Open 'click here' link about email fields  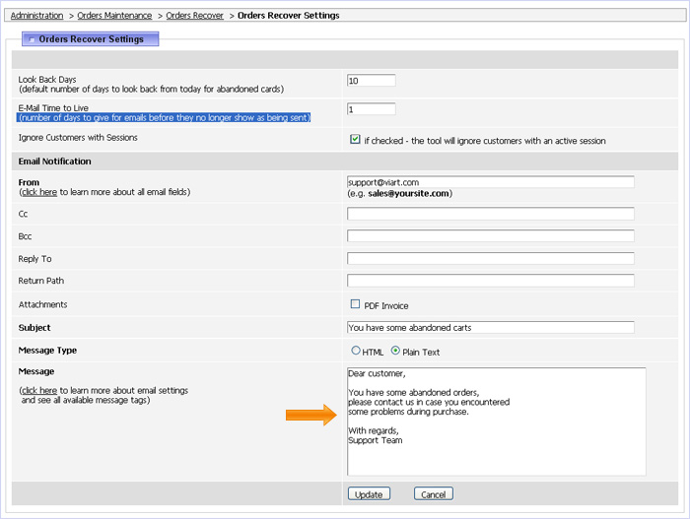click(39, 192)
